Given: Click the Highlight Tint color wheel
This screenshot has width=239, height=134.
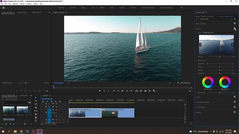Looking at the screenshot, I should tap(225, 82).
